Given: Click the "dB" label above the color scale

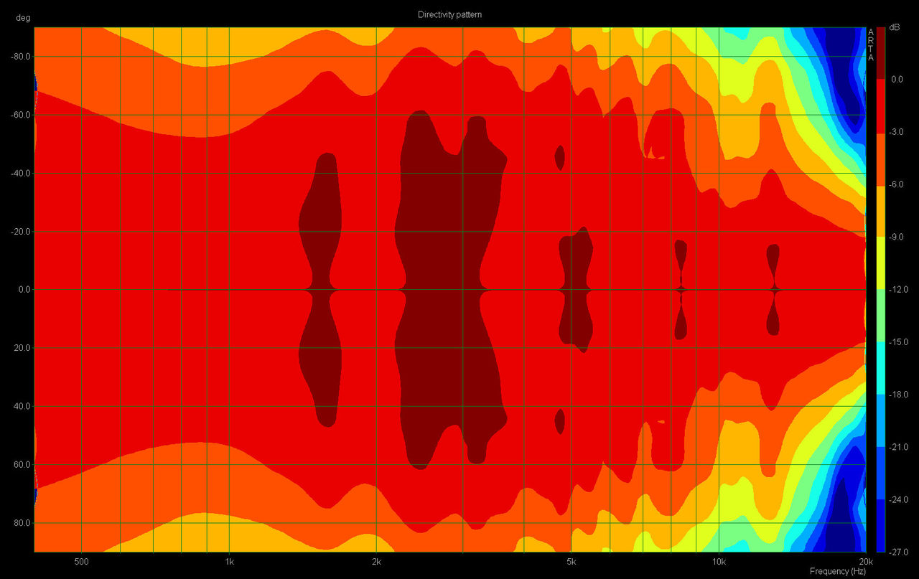Looking at the screenshot, I should click(895, 27).
